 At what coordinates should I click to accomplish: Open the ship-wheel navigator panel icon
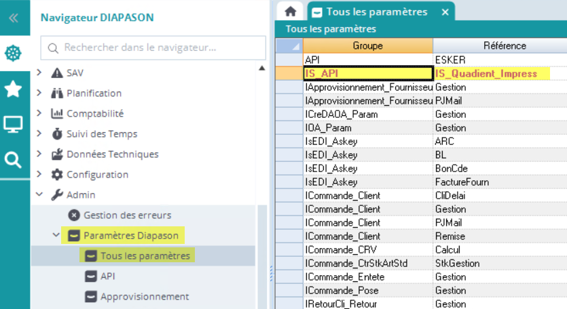(13, 54)
